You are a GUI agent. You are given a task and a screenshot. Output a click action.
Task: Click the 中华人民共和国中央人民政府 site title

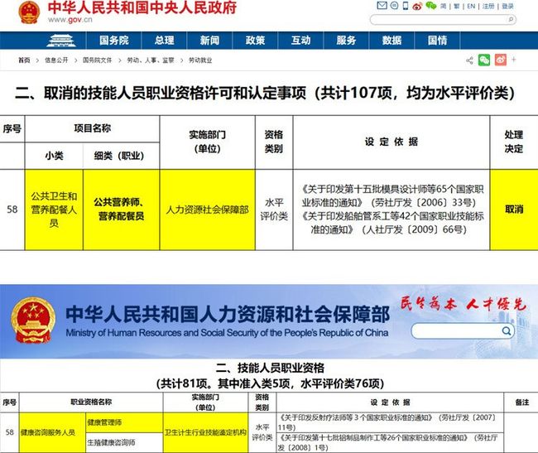142,7
